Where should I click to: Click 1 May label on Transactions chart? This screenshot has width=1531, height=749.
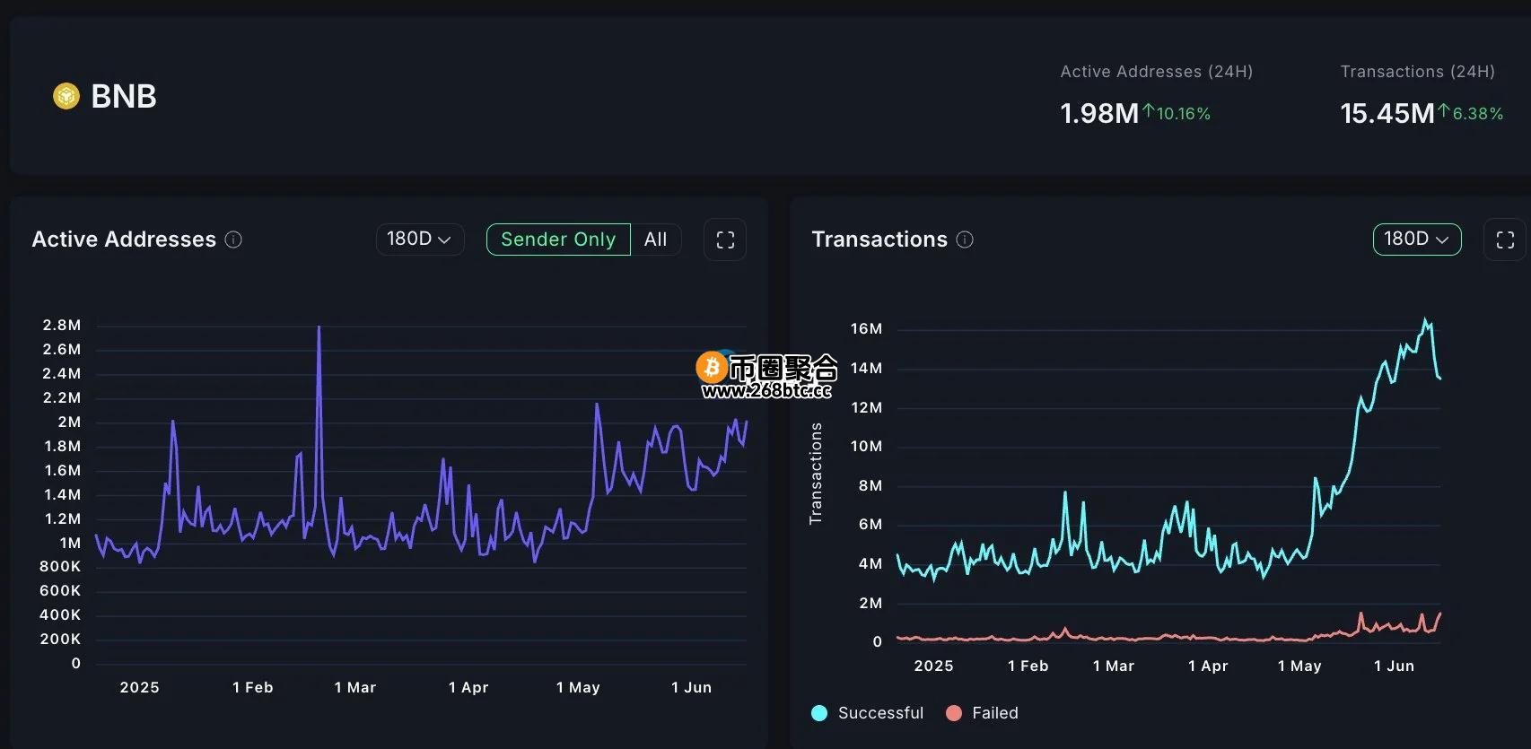(x=1299, y=666)
